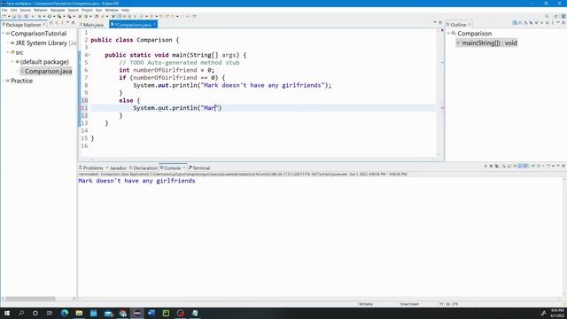The height and width of the screenshot is (319, 567).
Task: Click the Windows taskbar search icon
Action: pos(21,313)
